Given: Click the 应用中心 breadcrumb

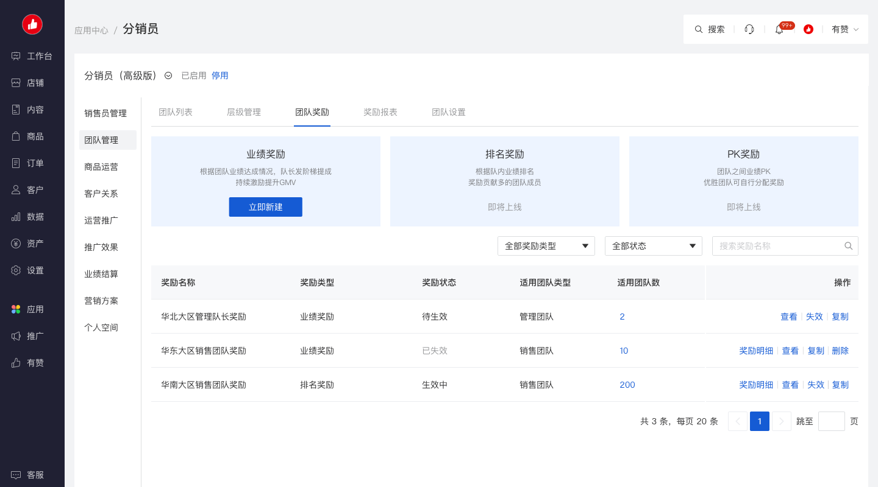Looking at the screenshot, I should tap(91, 30).
